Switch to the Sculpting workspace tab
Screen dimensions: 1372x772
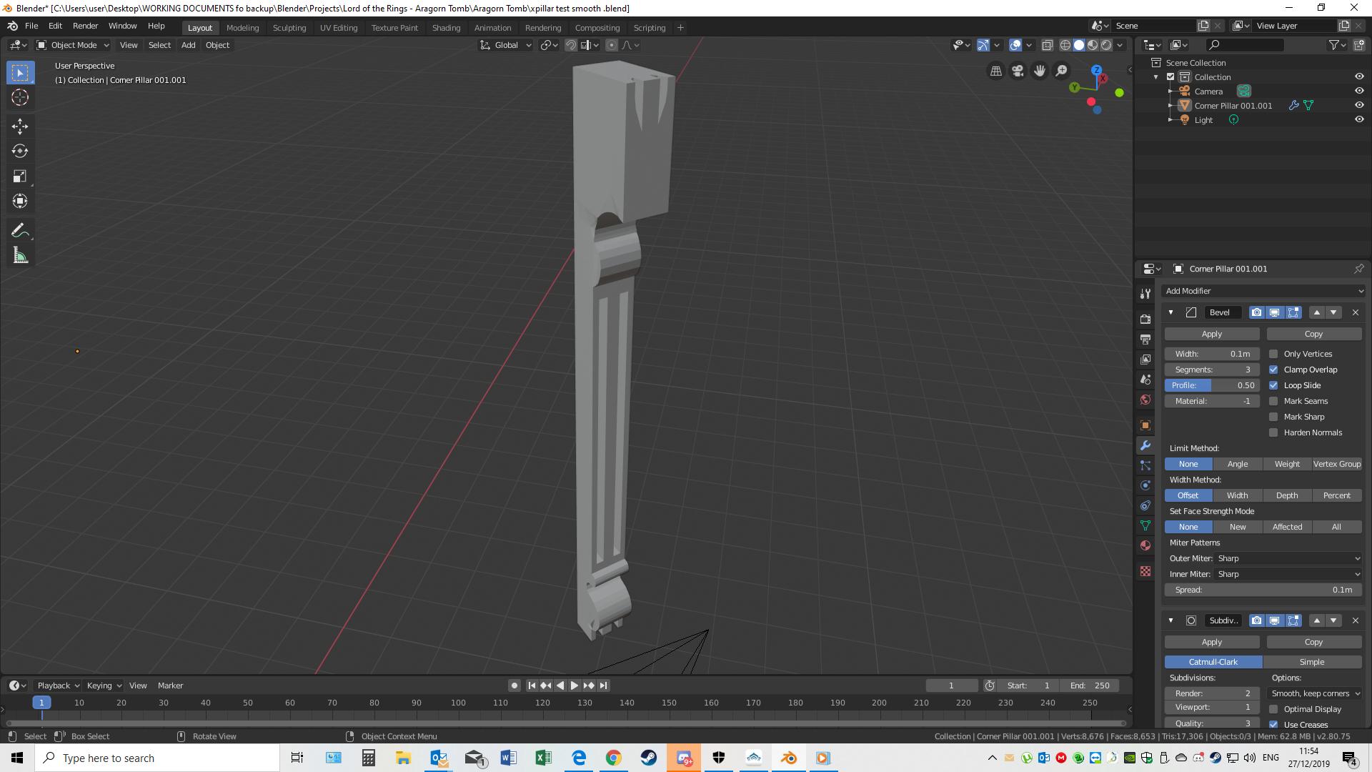tap(289, 28)
